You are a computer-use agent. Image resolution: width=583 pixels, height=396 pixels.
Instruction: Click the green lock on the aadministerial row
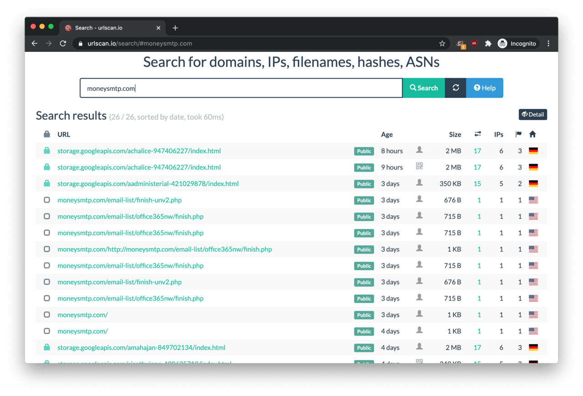46,183
